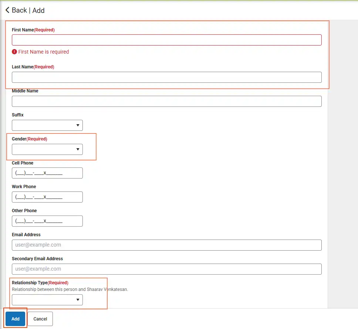Click the Last Name(Required) label

click(33, 67)
